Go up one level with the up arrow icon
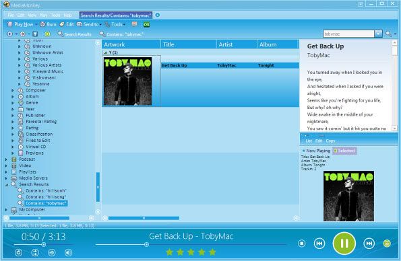The image size is (401, 261). click(35, 34)
